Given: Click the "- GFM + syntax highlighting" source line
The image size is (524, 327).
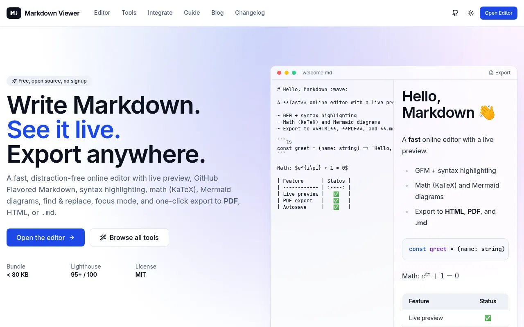Looking at the screenshot, I should (317, 116).
